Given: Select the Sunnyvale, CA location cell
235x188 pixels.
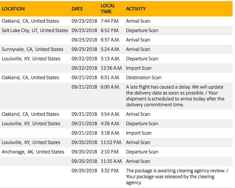Looking at the screenshot, I should point(32,50).
